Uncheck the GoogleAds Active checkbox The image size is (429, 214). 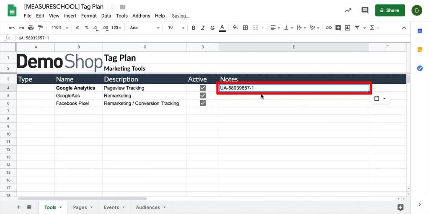click(203, 96)
